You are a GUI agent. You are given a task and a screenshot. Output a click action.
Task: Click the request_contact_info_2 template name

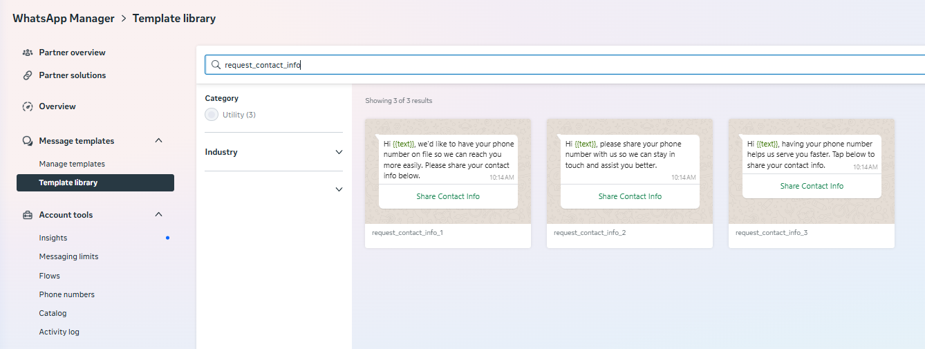(x=590, y=233)
